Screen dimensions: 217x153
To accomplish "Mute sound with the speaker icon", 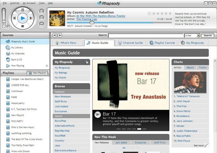I will (8, 27).
